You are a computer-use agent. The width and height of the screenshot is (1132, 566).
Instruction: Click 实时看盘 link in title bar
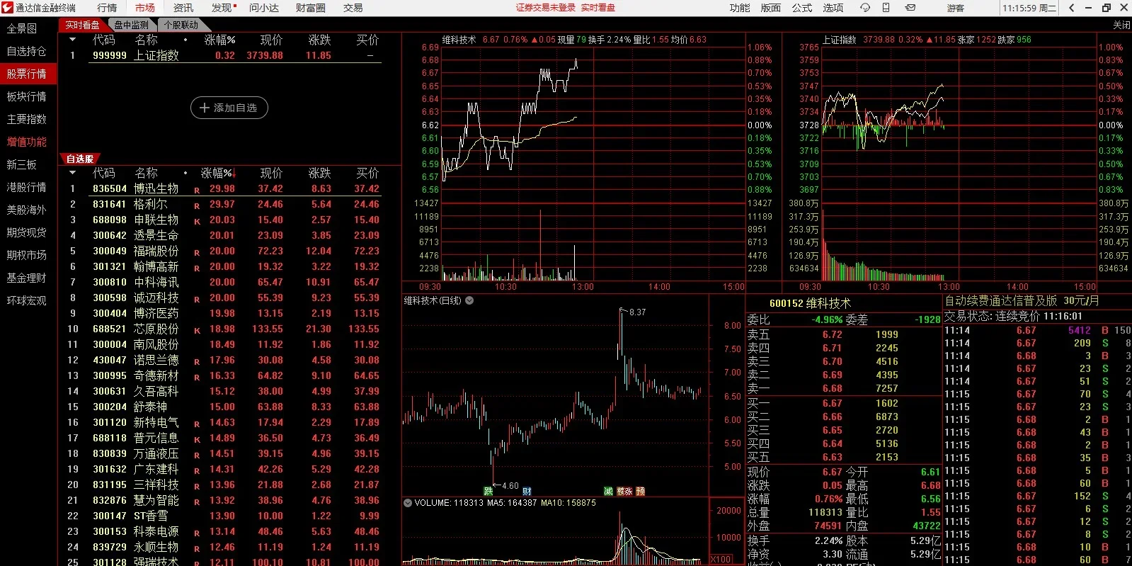coord(598,8)
